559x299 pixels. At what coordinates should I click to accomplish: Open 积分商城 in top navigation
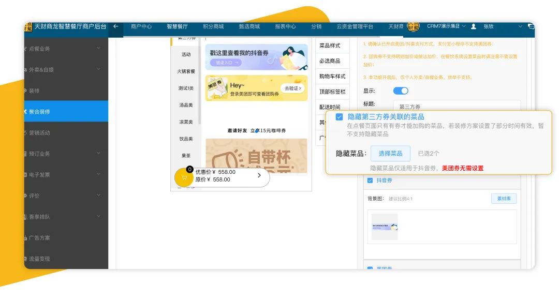[x=213, y=26]
